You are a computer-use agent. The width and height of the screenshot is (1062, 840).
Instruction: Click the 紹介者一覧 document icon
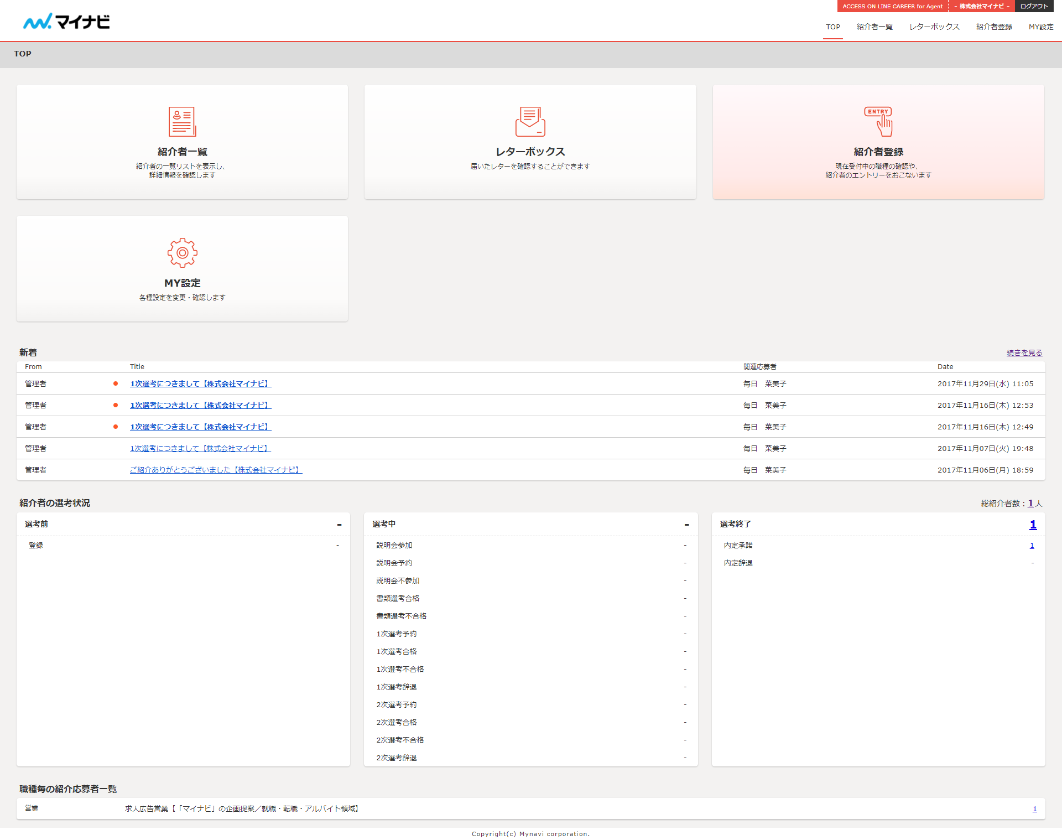click(x=182, y=121)
